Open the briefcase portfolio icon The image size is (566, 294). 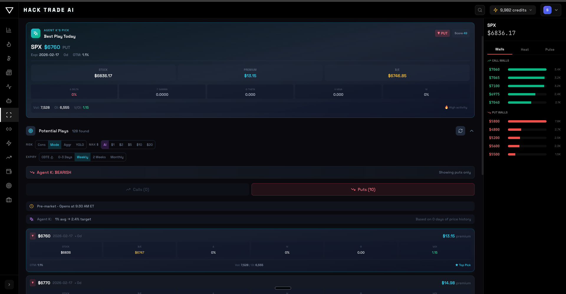coord(9,200)
